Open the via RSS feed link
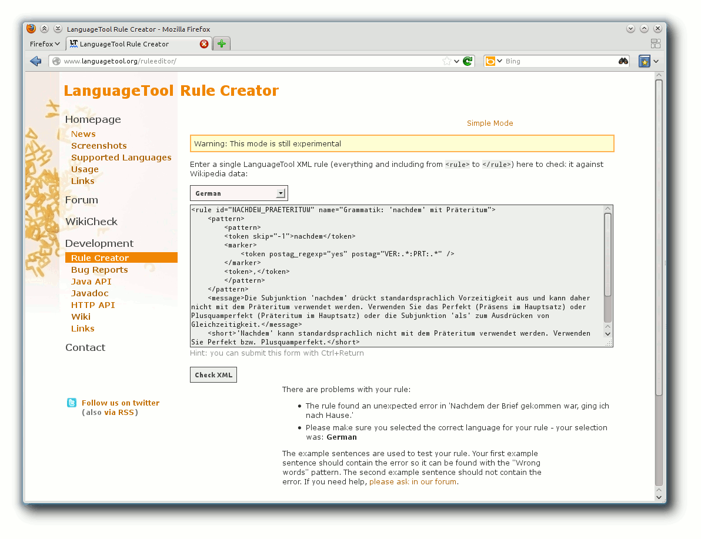The height and width of the screenshot is (539, 701). [119, 413]
